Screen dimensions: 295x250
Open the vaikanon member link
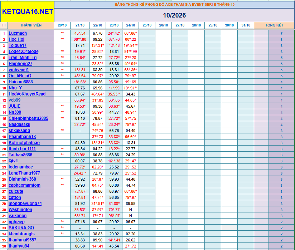pos(18,216)
